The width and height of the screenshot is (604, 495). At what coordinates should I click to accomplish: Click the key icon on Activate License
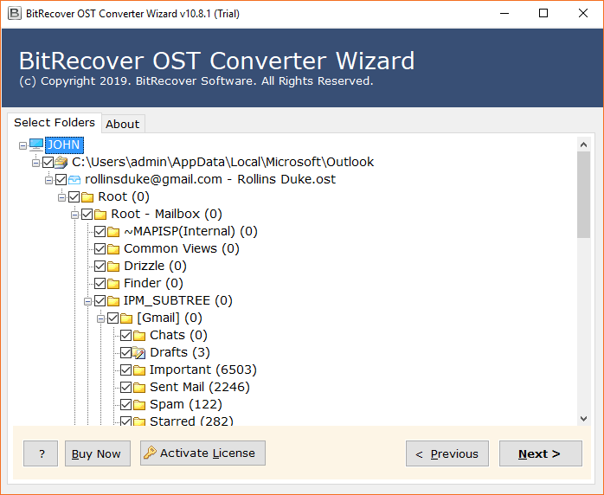point(150,453)
